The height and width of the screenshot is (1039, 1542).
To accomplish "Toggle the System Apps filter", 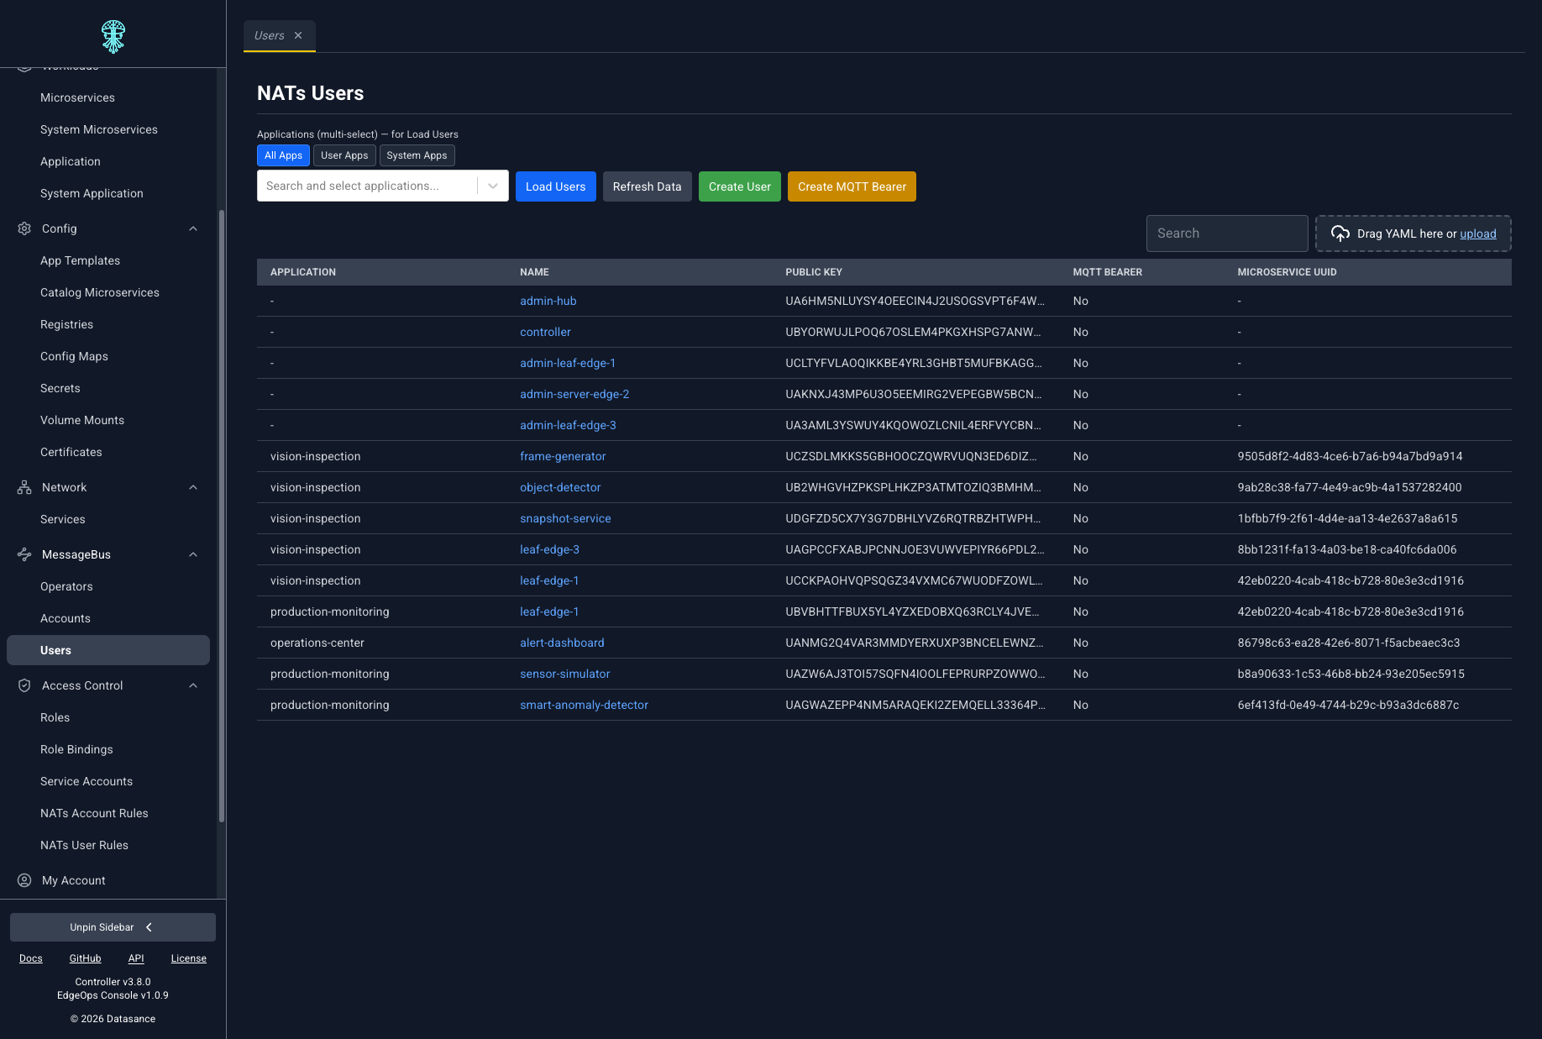I will (417, 155).
